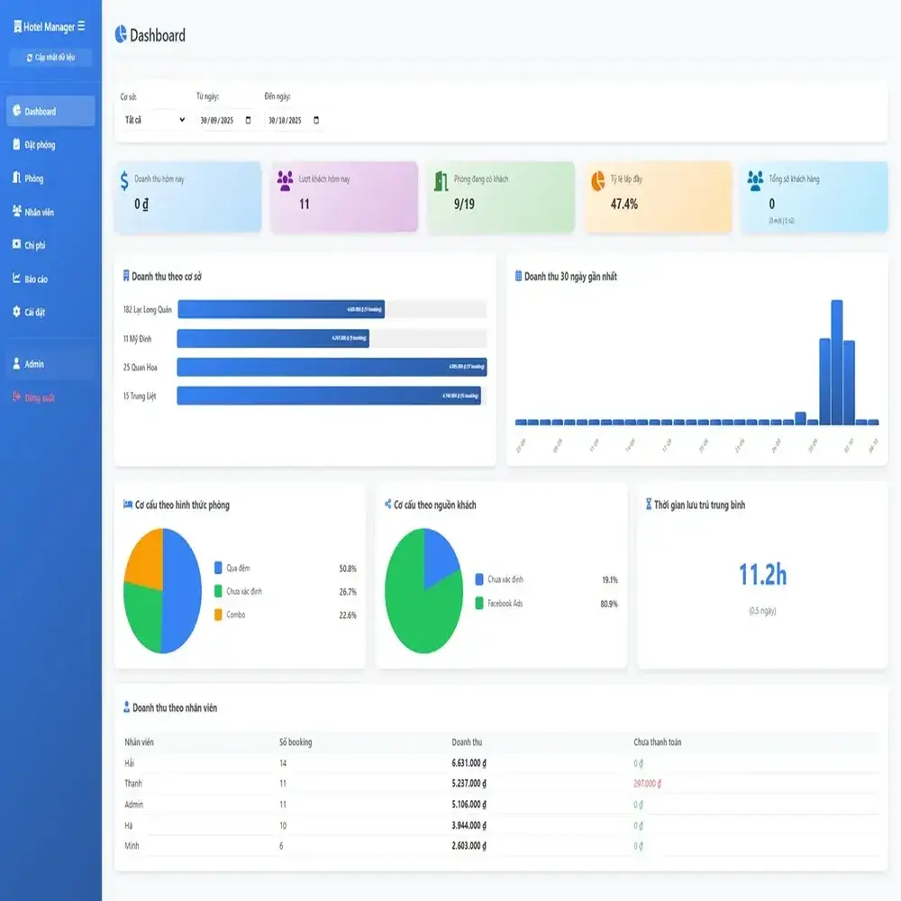Viewport: 901px width, 901px height.
Task: Click the people icon on Tổng số khách hàng card
Action: (x=755, y=180)
